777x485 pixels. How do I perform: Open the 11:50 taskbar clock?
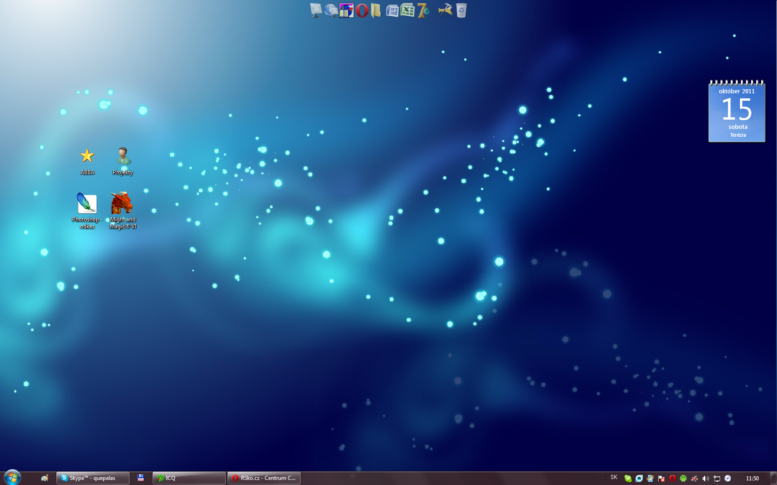click(x=752, y=479)
